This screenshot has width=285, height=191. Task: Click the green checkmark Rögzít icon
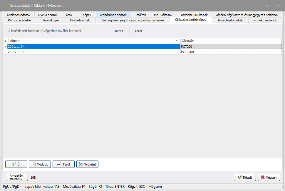[240, 178]
